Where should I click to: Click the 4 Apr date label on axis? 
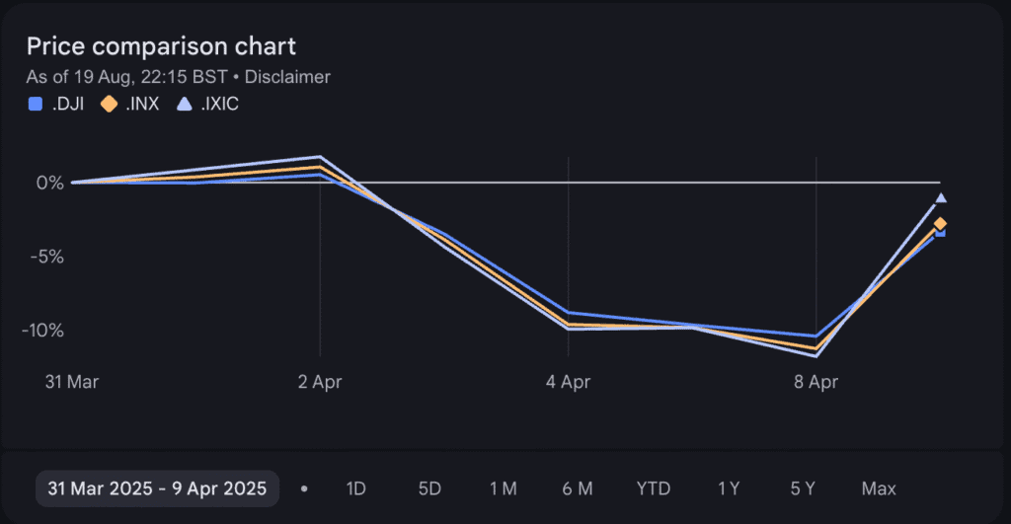pos(568,382)
